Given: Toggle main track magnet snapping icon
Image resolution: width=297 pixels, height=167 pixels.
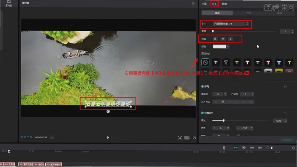Looking at the screenshot, I should 235,148.
